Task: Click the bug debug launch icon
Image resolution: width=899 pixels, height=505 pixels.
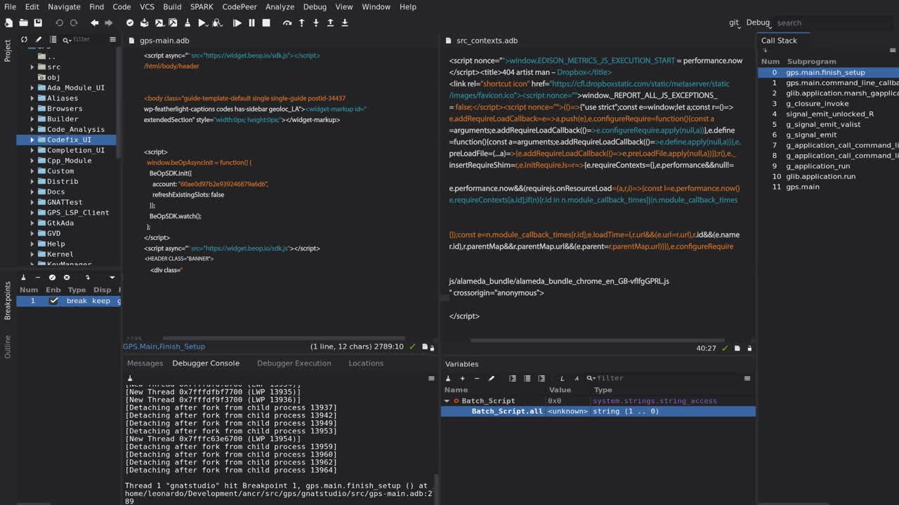Action: click(x=217, y=23)
